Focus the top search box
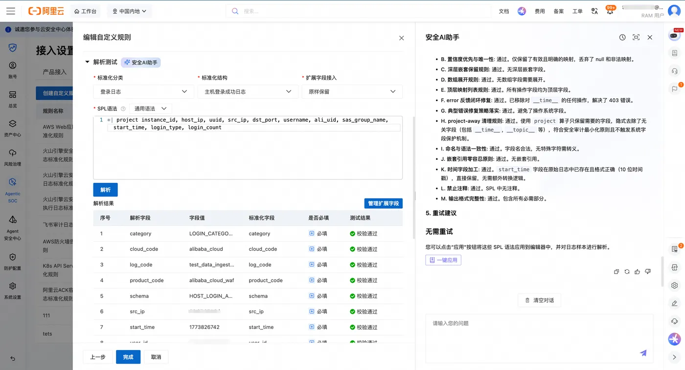 (358, 11)
